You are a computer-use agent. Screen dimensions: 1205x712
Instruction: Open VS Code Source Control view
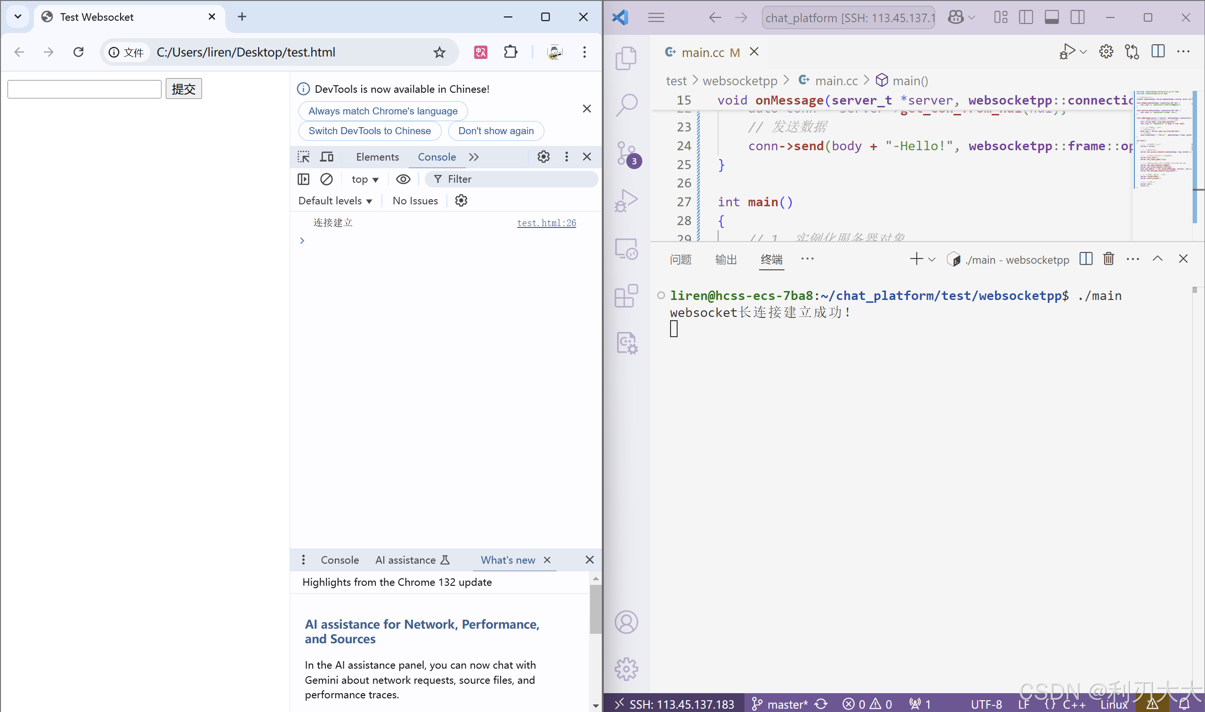point(626,154)
